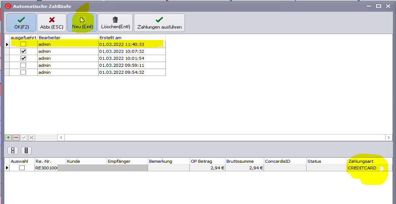The height and width of the screenshot is (204, 396).
Task: Click green plus add record icon
Action: point(8,138)
